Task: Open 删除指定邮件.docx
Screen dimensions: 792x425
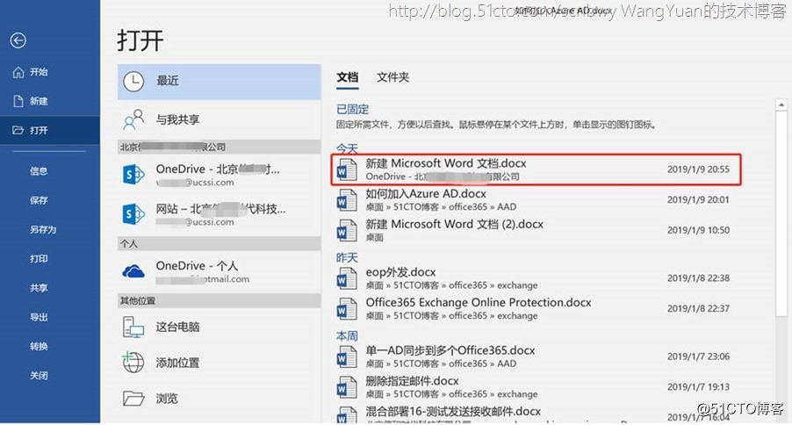Action: click(536, 386)
